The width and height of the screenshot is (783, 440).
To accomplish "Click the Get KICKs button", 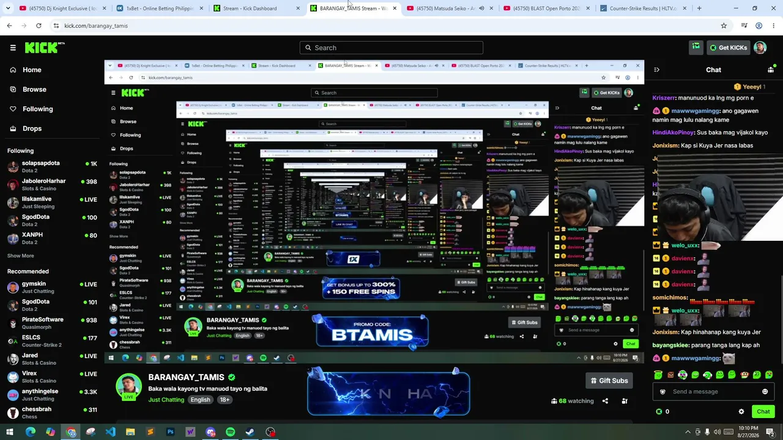I will 728,48.
